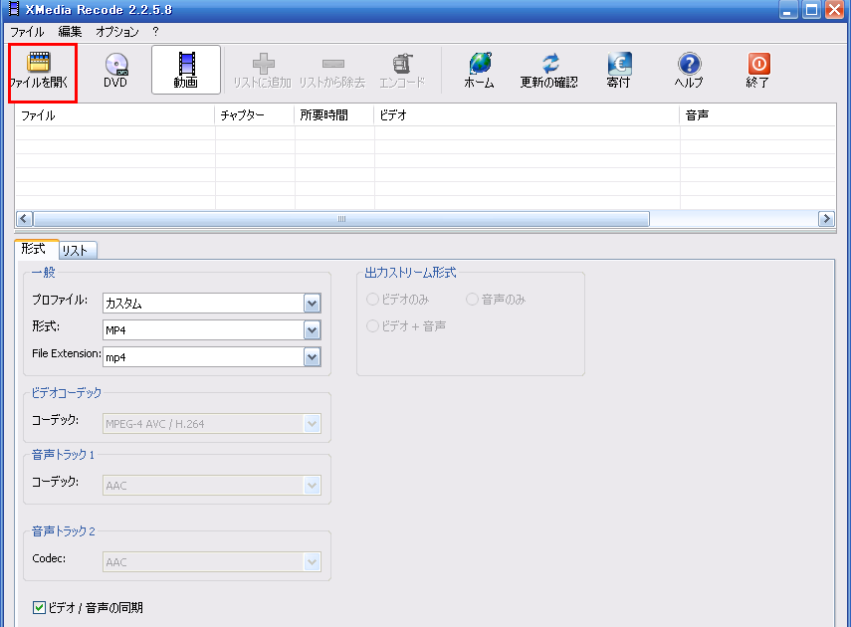
Task: Expand the プロファイル dropdown showing カスタム
Action: 313,304
